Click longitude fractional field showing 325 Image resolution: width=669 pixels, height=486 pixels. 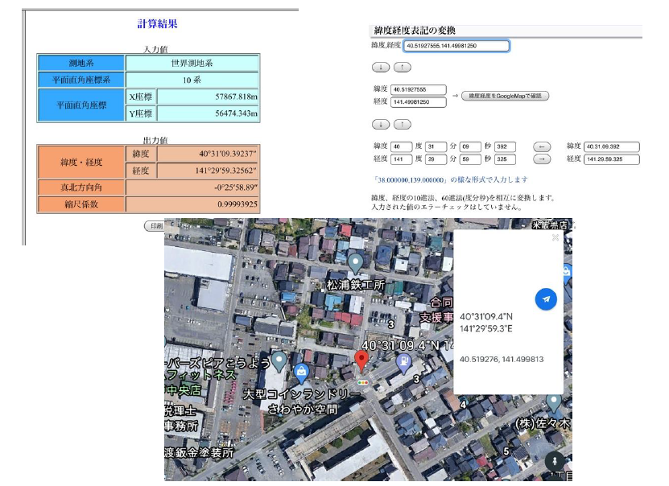[x=505, y=159]
